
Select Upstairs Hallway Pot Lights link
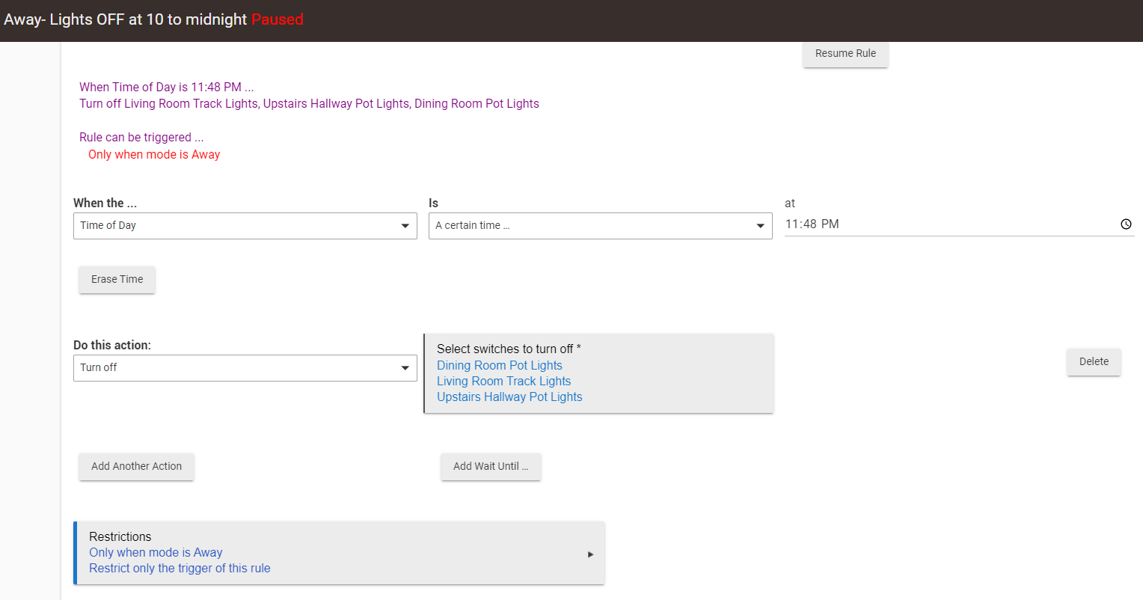pos(509,397)
